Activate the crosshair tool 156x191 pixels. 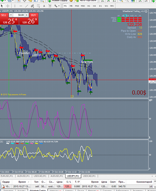[x=8, y=6]
